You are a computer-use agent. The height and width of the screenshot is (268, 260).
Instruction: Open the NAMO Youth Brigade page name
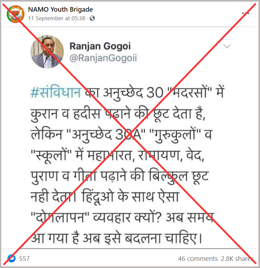point(60,10)
